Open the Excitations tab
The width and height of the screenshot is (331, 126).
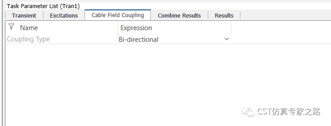(64, 16)
